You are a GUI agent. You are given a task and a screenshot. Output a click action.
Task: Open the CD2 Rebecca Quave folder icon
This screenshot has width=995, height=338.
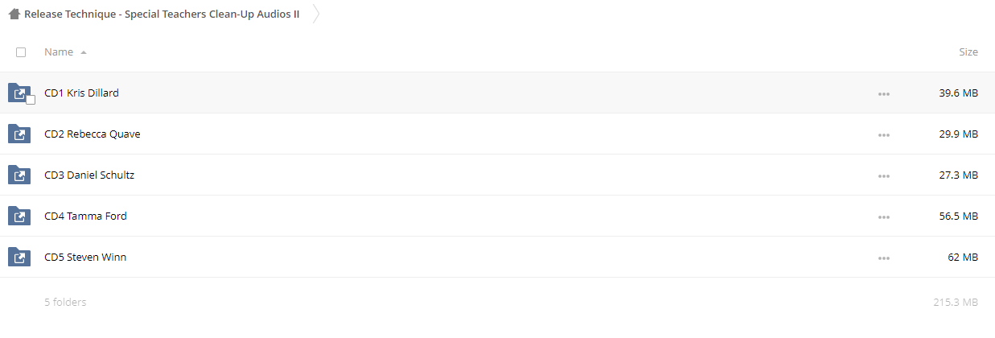19,134
